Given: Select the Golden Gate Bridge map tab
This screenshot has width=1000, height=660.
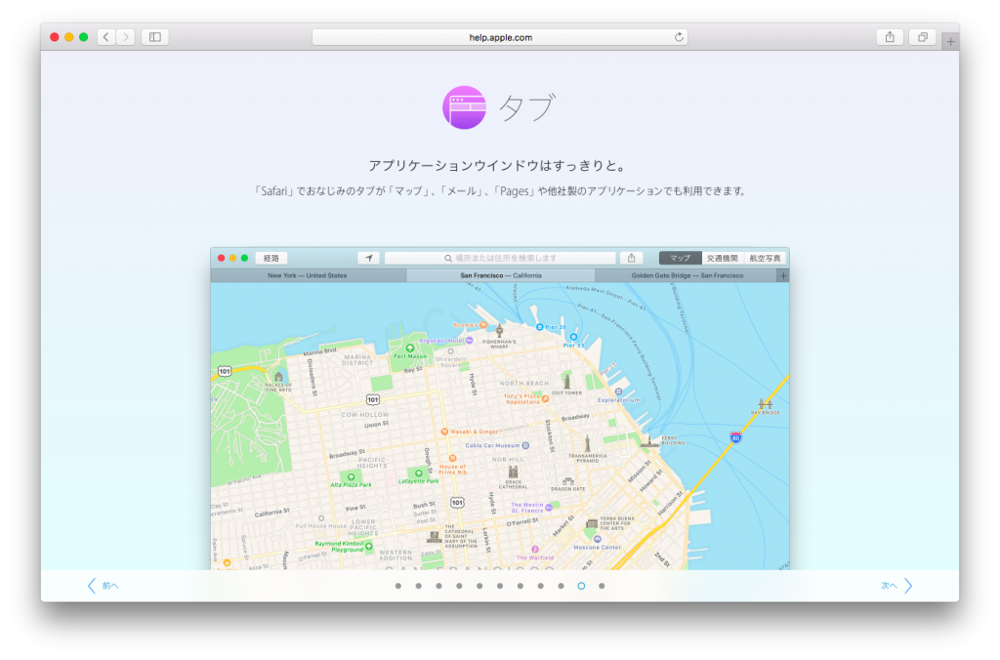Looking at the screenshot, I should click(x=687, y=275).
